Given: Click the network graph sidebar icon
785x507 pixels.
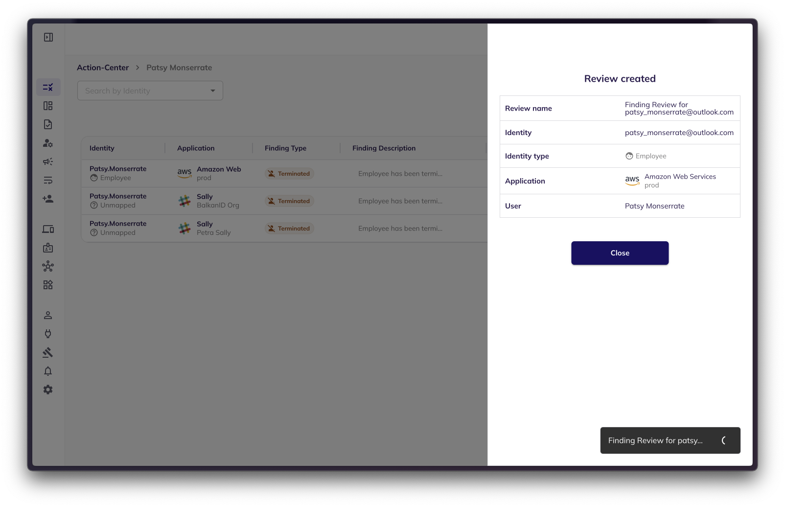Looking at the screenshot, I should coord(48,266).
